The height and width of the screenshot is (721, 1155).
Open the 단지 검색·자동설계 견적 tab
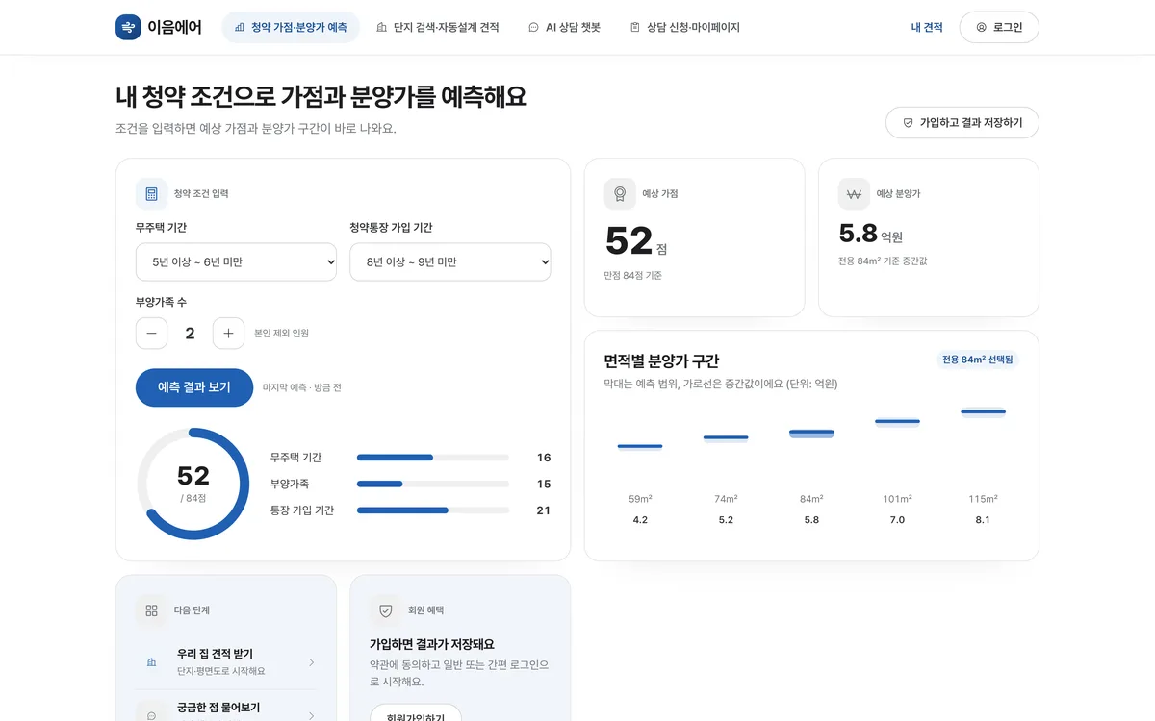click(438, 28)
